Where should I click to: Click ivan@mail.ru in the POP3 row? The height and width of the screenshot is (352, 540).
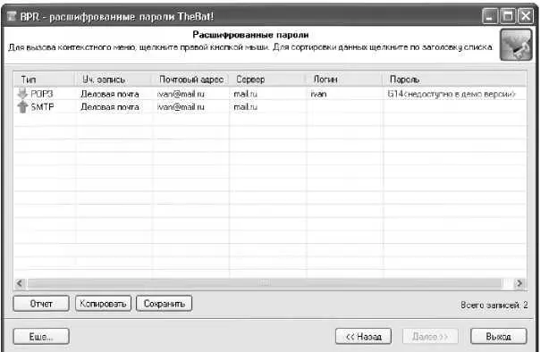click(x=181, y=94)
